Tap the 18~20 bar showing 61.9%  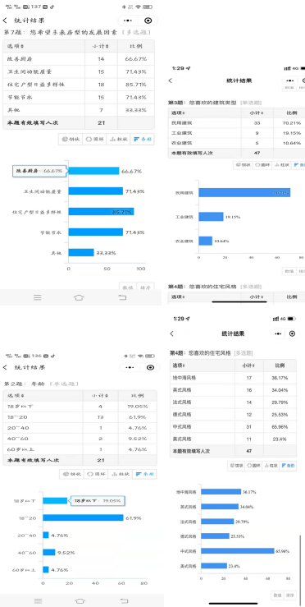click(83, 517)
